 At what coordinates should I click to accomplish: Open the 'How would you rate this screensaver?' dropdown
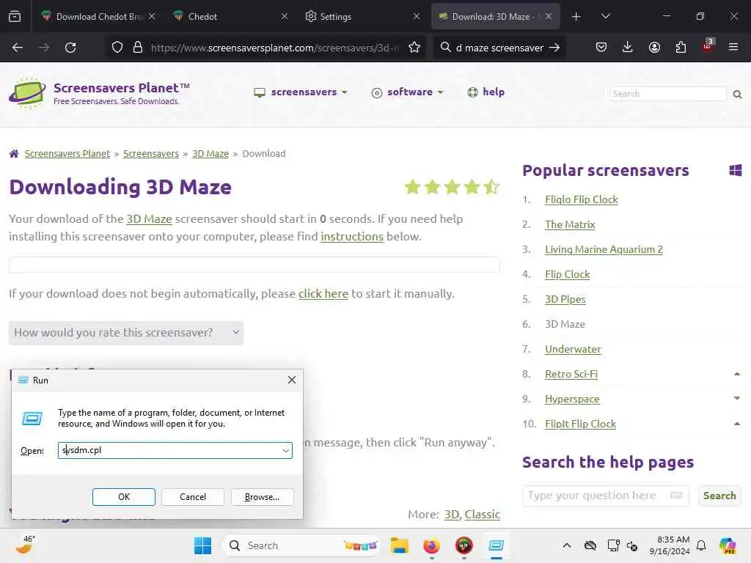click(x=126, y=333)
